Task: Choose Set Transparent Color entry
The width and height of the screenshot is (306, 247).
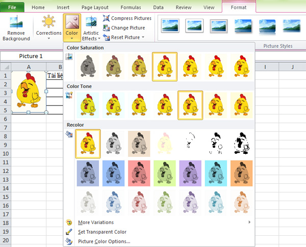Action: point(159,232)
